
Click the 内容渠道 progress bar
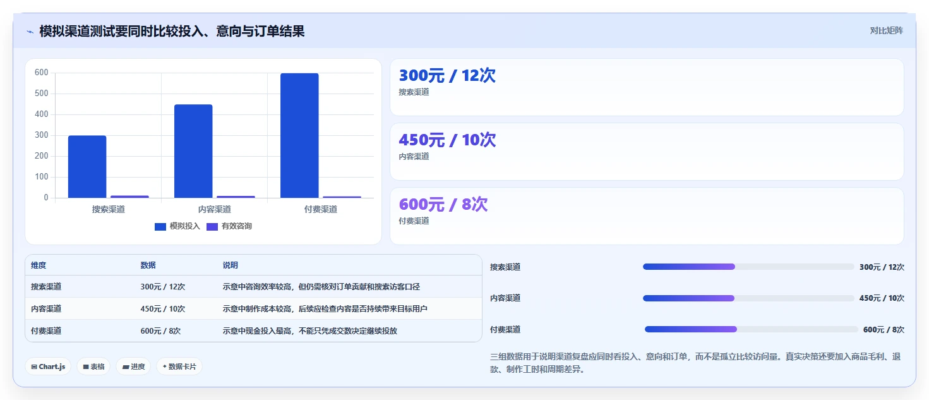pos(748,298)
